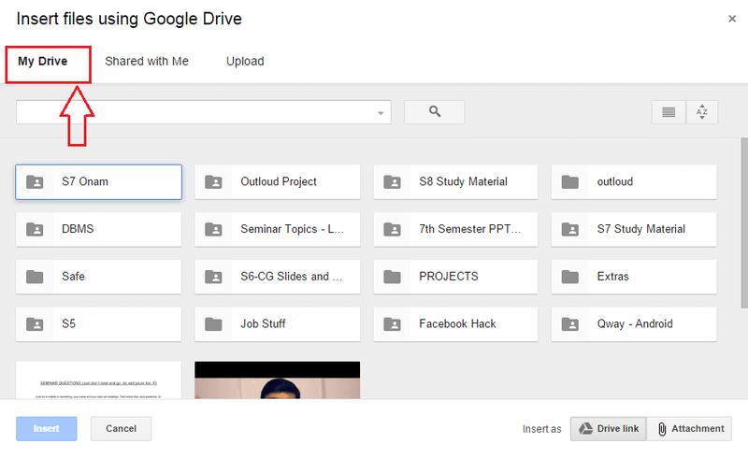748x458 pixels.
Task: Click the 'S8 Study Material' folder name
Action: (x=463, y=181)
